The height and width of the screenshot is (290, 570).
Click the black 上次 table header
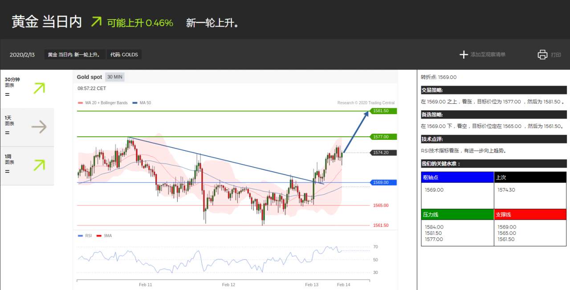click(530, 177)
